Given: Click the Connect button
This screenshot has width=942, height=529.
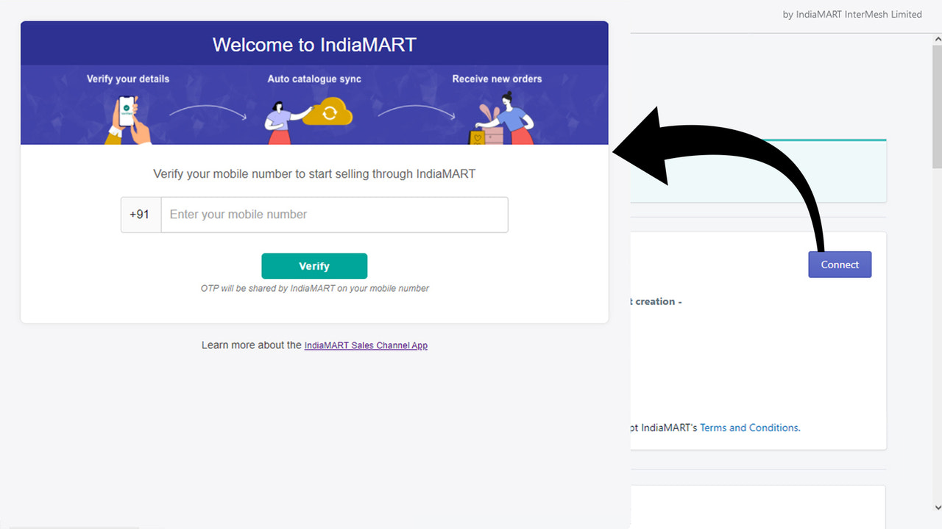Looking at the screenshot, I should click(x=840, y=264).
